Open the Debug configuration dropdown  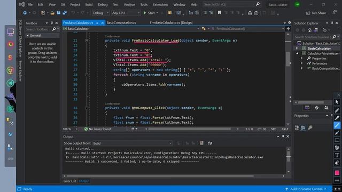point(100,13)
